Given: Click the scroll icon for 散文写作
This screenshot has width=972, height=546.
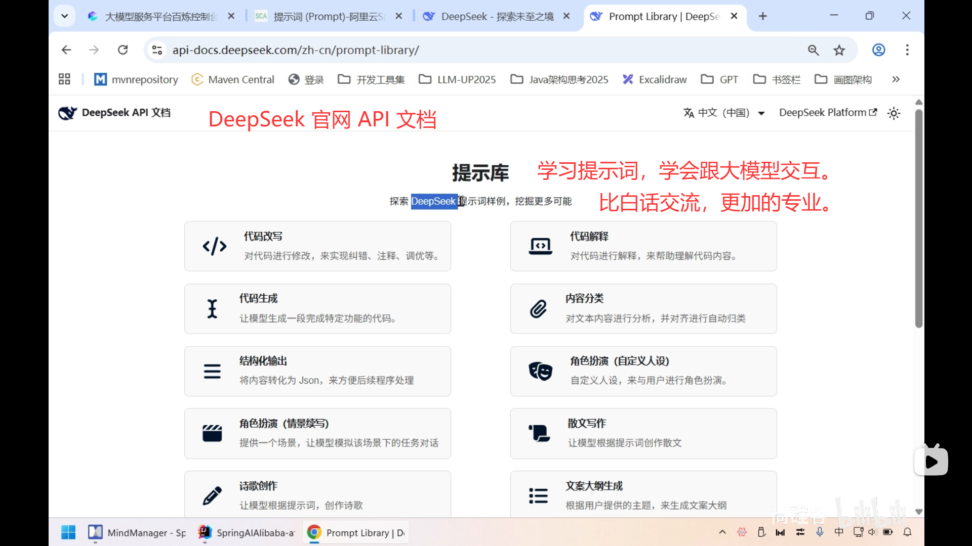Looking at the screenshot, I should tap(539, 434).
